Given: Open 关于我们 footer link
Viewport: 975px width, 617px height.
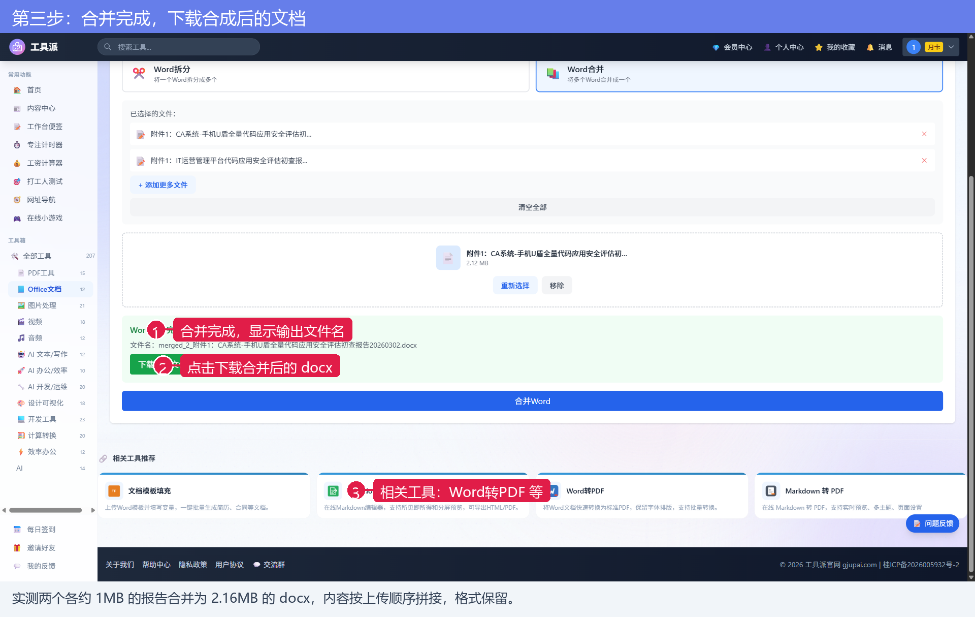Looking at the screenshot, I should [x=120, y=565].
